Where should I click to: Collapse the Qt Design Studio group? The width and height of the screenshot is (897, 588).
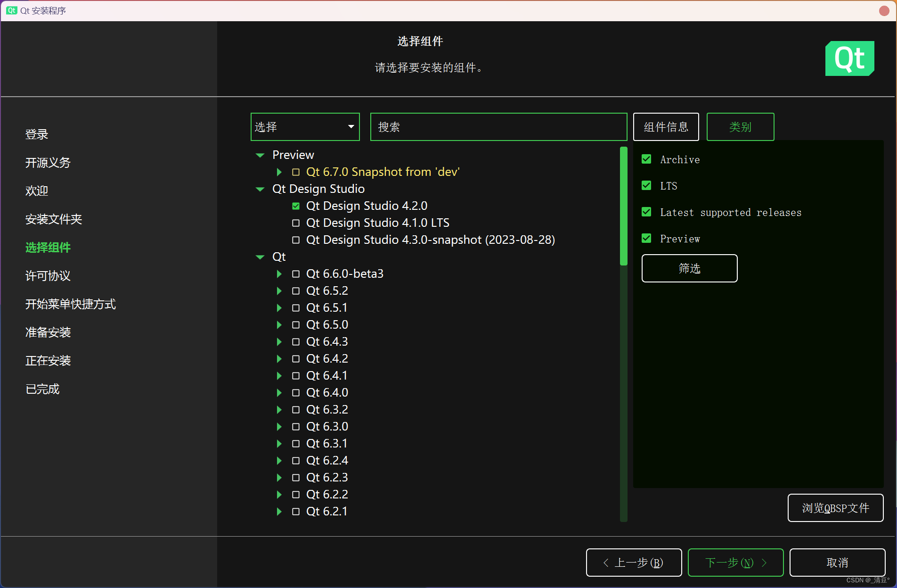click(x=260, y=189)
